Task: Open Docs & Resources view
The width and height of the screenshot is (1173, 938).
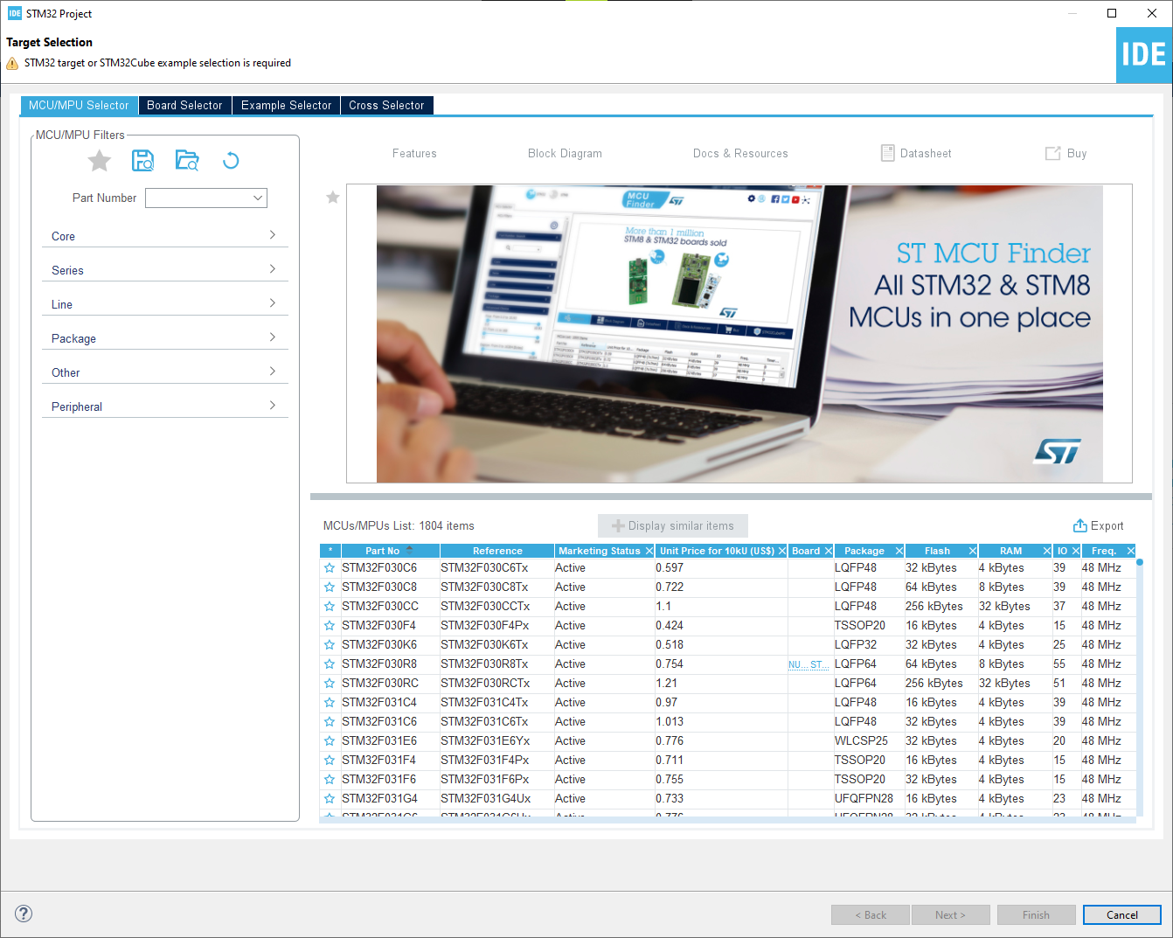Action: click(x=740, y=153)
